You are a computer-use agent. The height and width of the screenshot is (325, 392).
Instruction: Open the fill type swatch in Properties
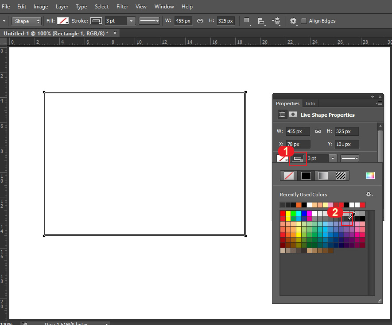[x=283, y=158]
